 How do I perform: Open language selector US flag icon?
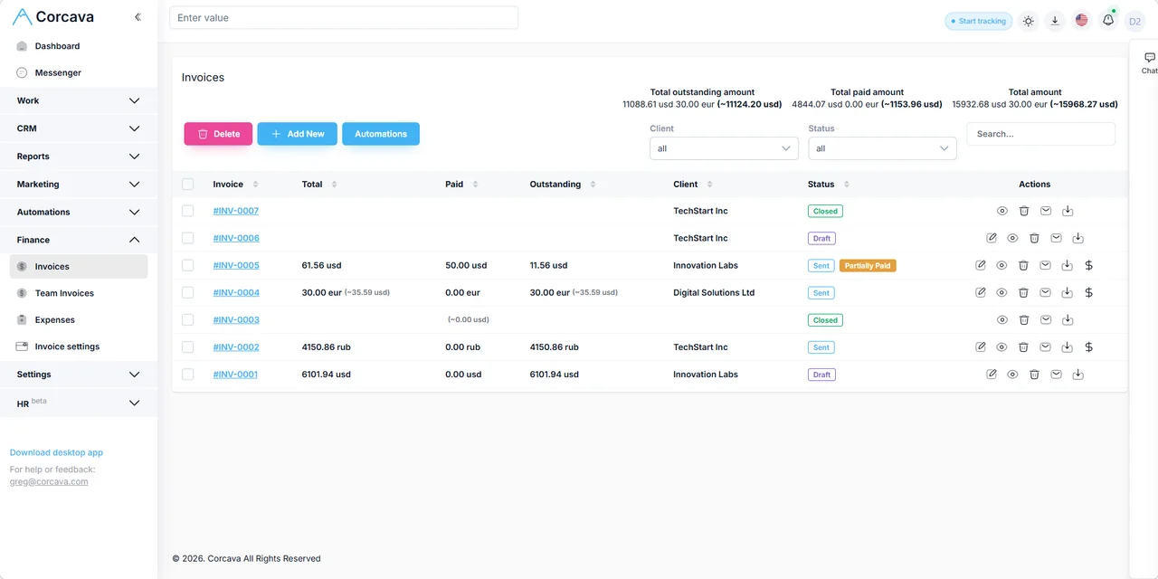[x=1081, y=21]
